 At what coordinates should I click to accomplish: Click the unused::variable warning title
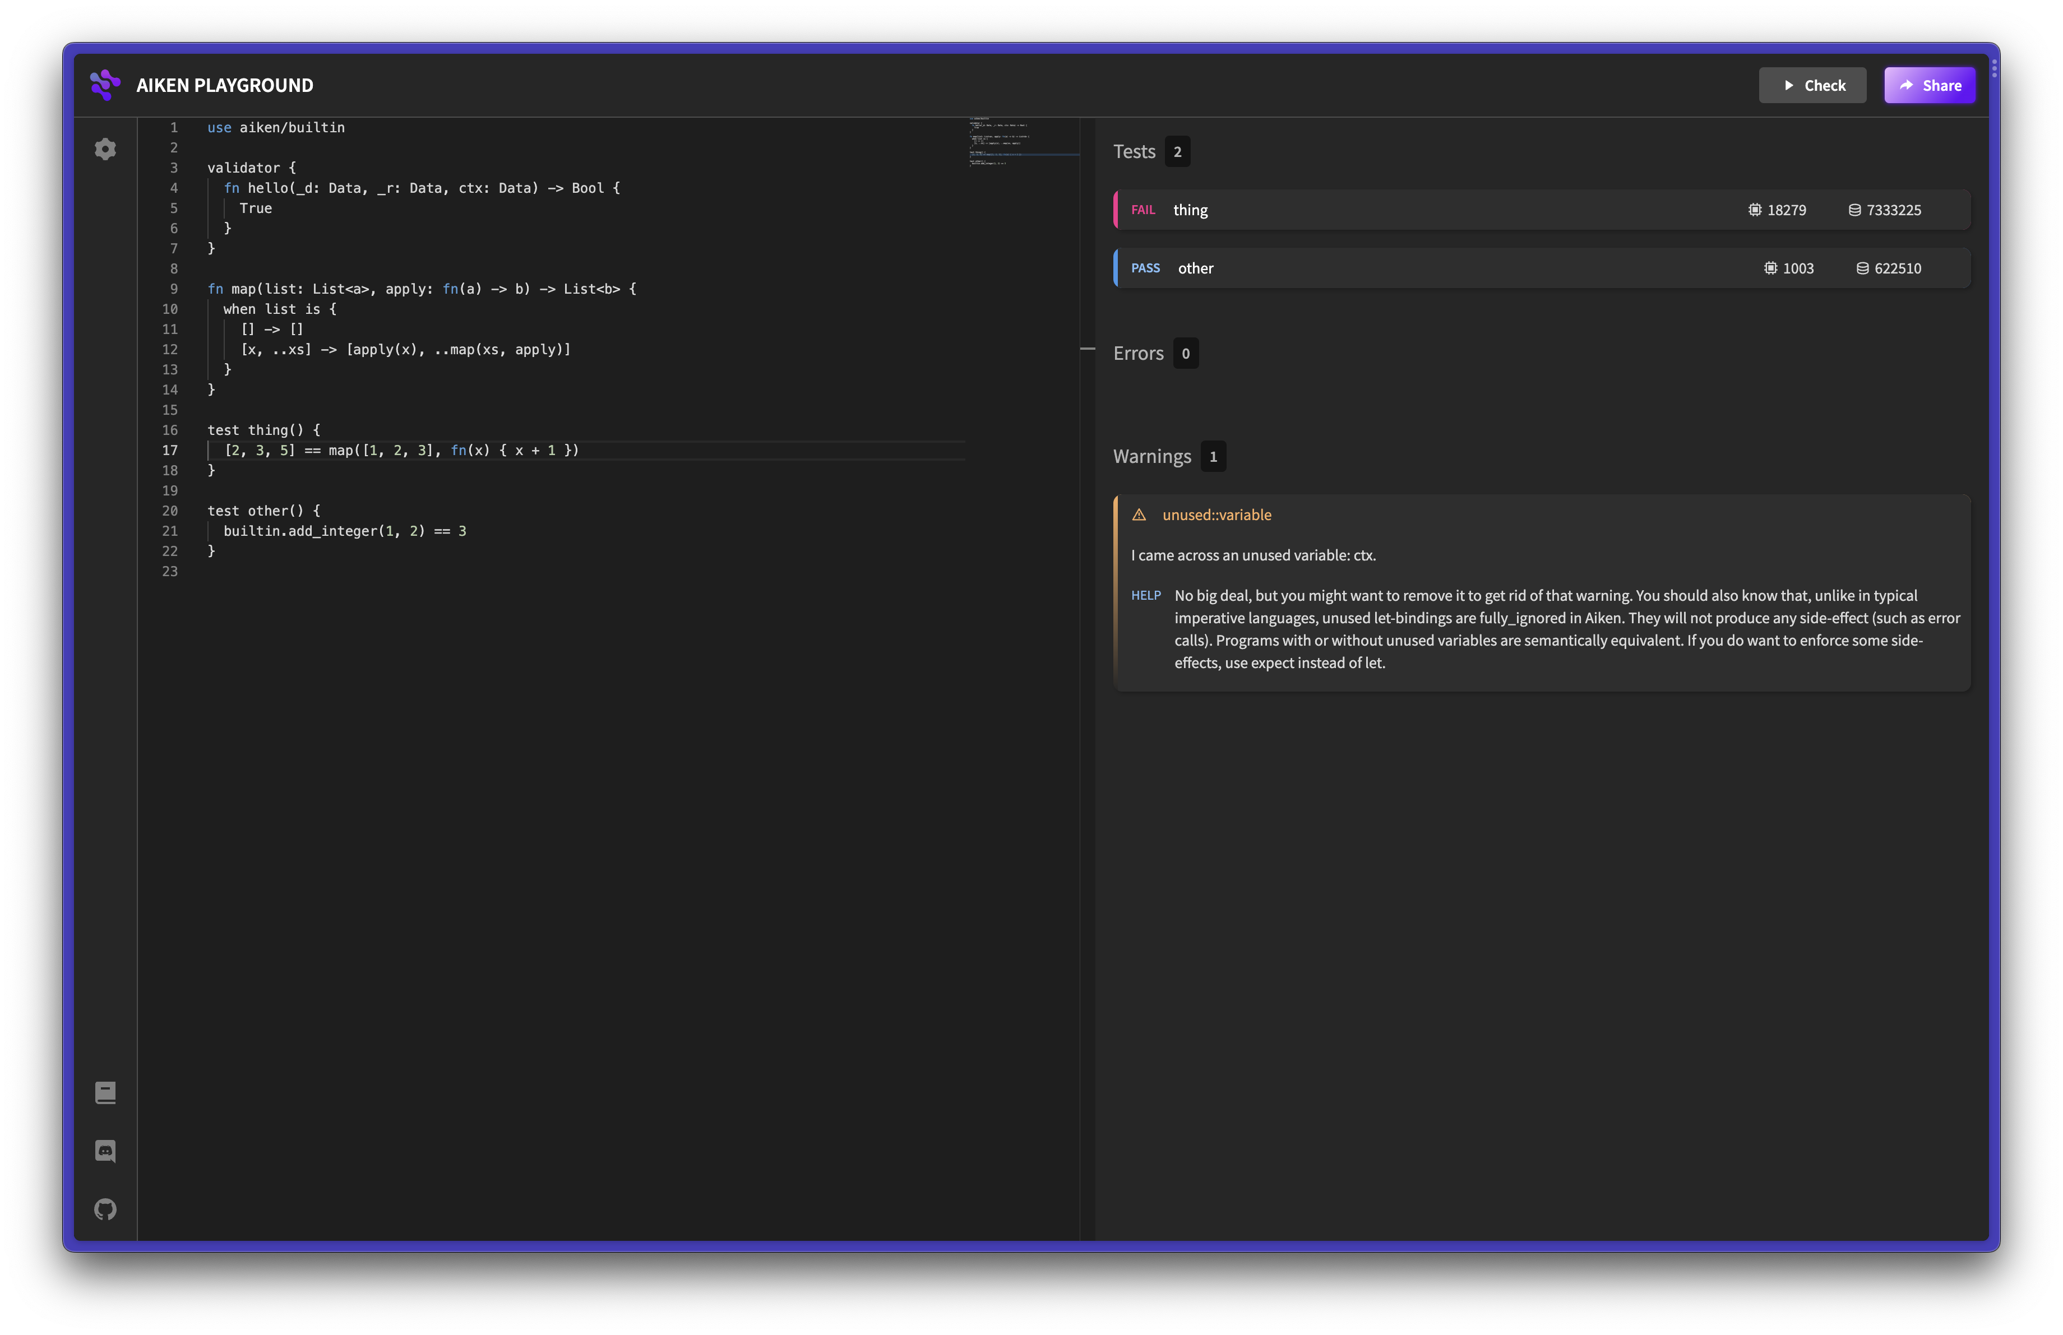[x=1216, y=514]
